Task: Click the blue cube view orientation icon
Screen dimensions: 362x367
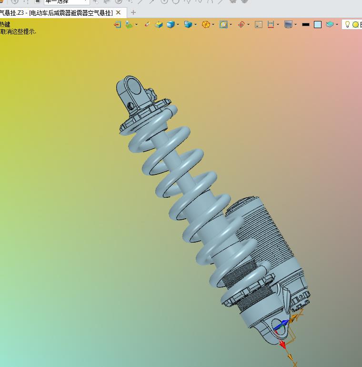Action: pyautogui.click(x=188, y=24)
